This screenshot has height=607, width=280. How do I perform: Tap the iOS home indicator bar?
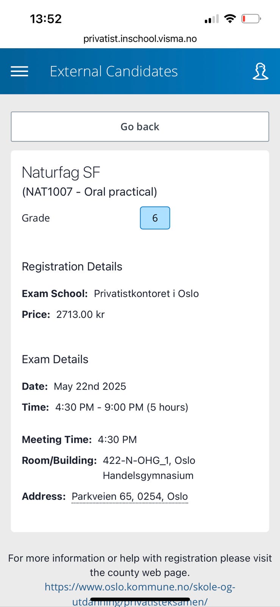pos(140,600)
